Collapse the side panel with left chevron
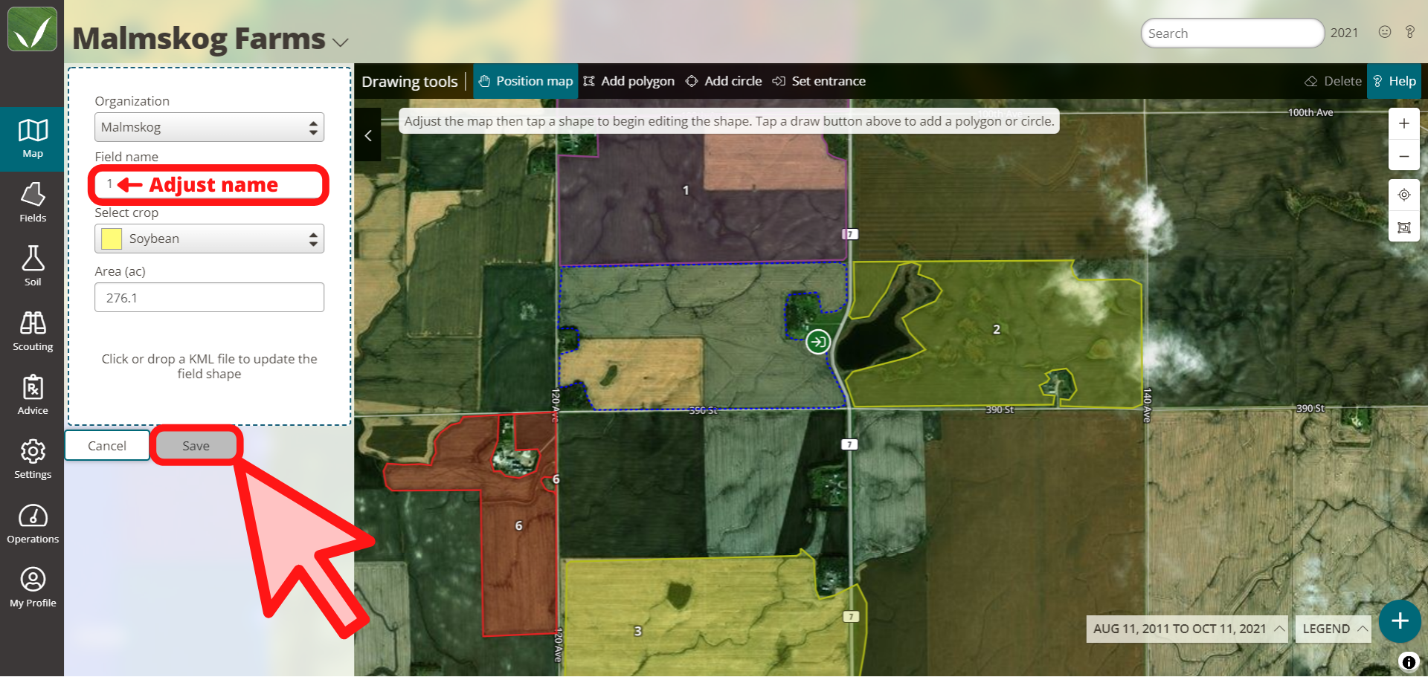 click(367, 135)
